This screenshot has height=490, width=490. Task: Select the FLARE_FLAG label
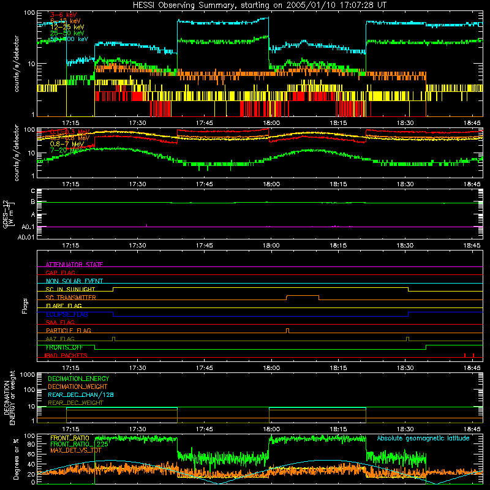pyautogui.click(x=64, y=306)
